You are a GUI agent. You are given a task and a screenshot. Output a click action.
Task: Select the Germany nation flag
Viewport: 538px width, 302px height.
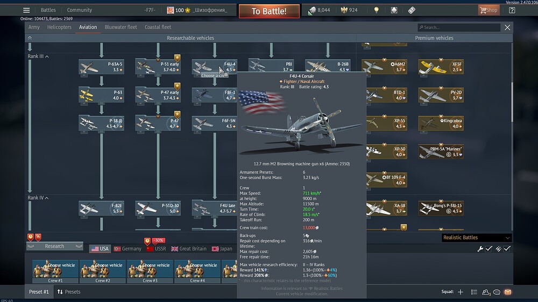tap(128, 249)
